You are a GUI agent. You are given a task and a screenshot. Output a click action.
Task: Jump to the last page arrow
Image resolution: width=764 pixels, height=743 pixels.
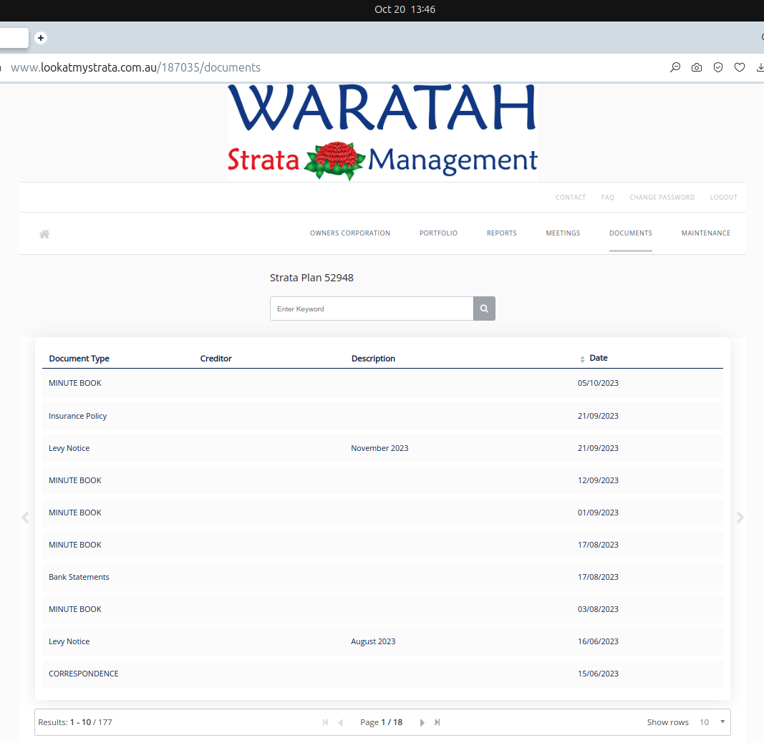tap(437, 722)
